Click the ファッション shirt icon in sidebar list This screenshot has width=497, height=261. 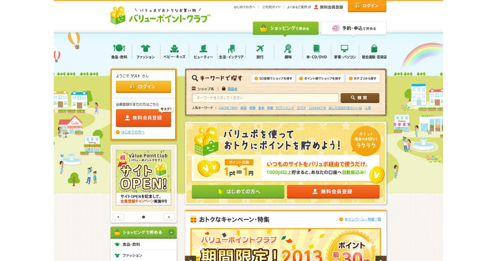(x=117, y=256)
